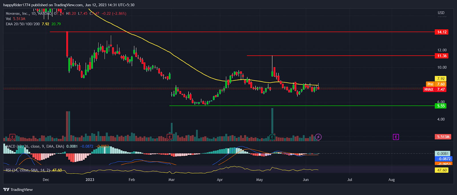Click the TradingView logo
457x195 pixels.
[18, 190]
